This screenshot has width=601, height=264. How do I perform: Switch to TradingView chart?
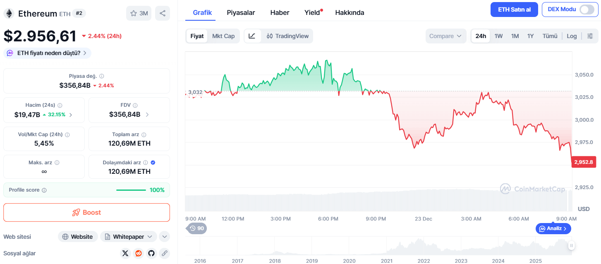point(287,36)
